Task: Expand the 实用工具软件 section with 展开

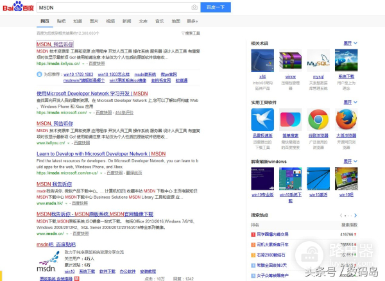Action: [349, 102]
